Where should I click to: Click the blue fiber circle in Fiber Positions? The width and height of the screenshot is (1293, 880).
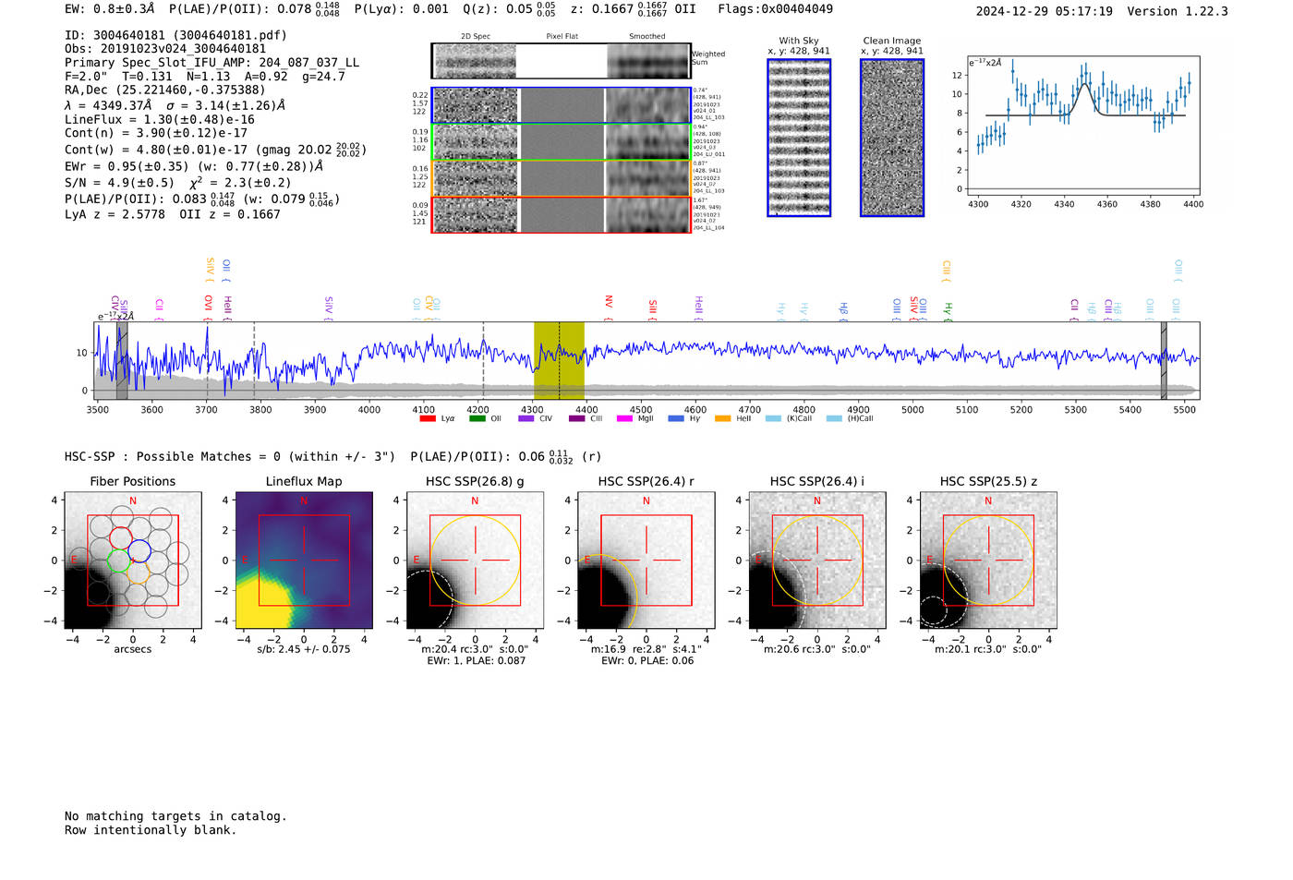coord(139,551)
